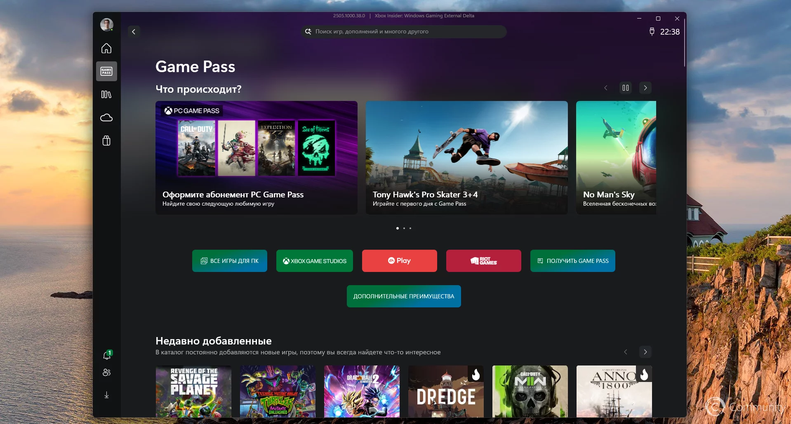Click ДОПОЛНИТЕЛЬНЫЕ ПРЕИМУЩЕСТВА button
The image size is (791, 424).
[404, 296]
